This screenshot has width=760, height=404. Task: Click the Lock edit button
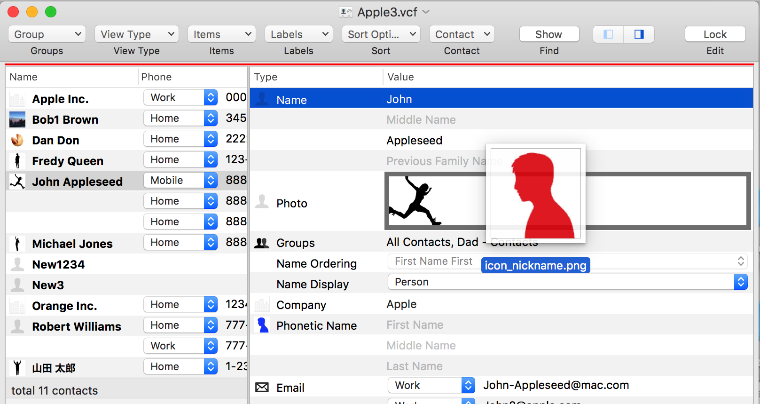pyautogui.click(x=714, y=34)
